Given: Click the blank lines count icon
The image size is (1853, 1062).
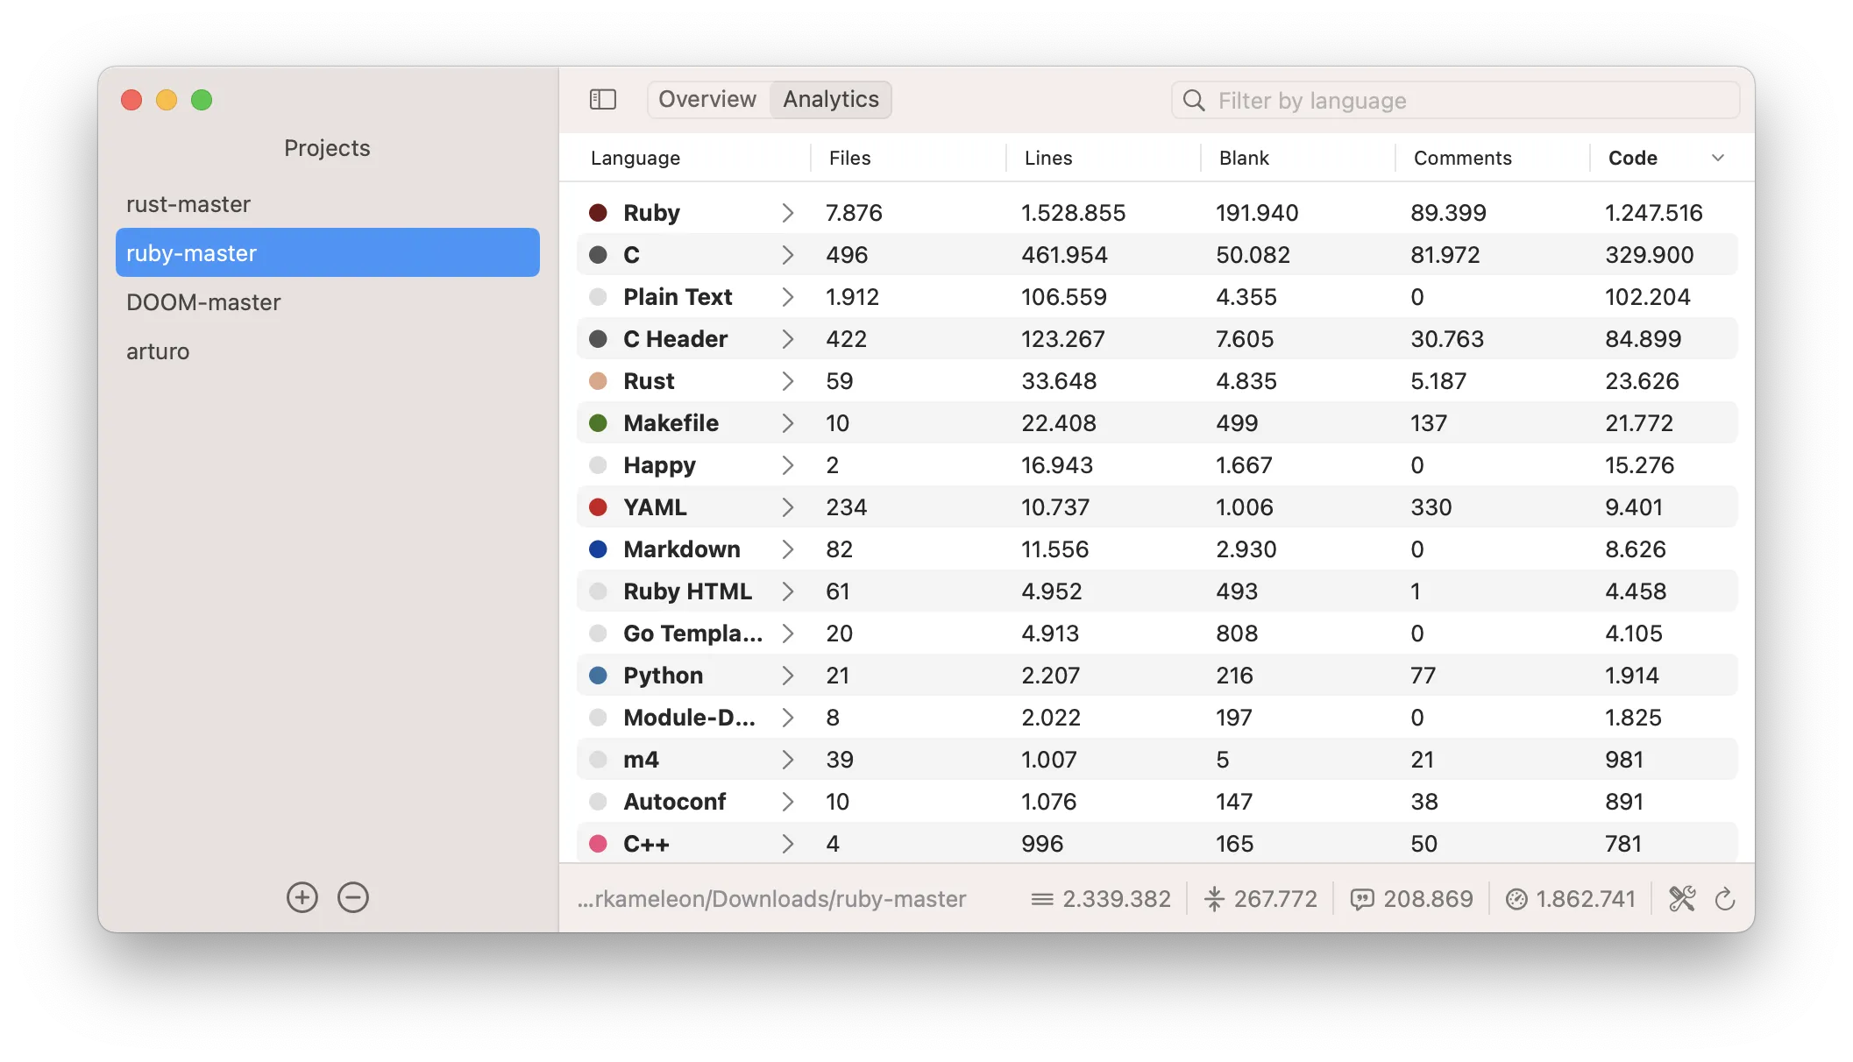Looking at the screenshot, I should 1214,899.
